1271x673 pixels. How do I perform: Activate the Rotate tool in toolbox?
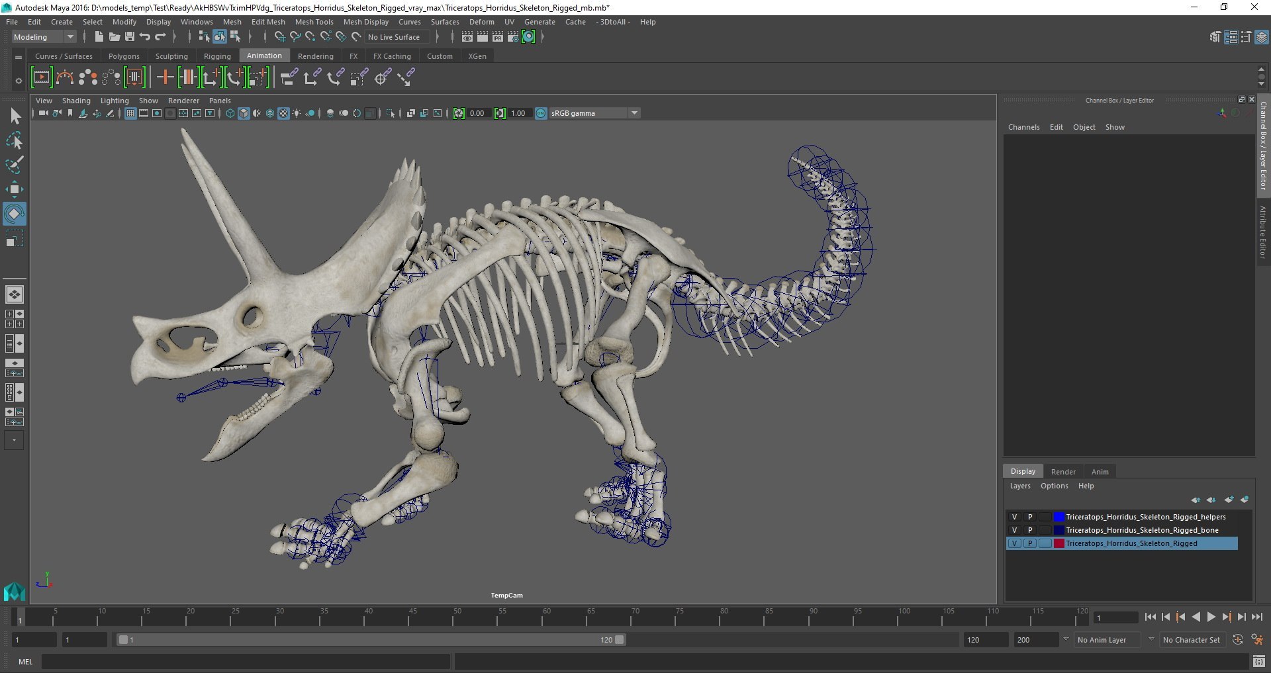[x=15, y=214]
